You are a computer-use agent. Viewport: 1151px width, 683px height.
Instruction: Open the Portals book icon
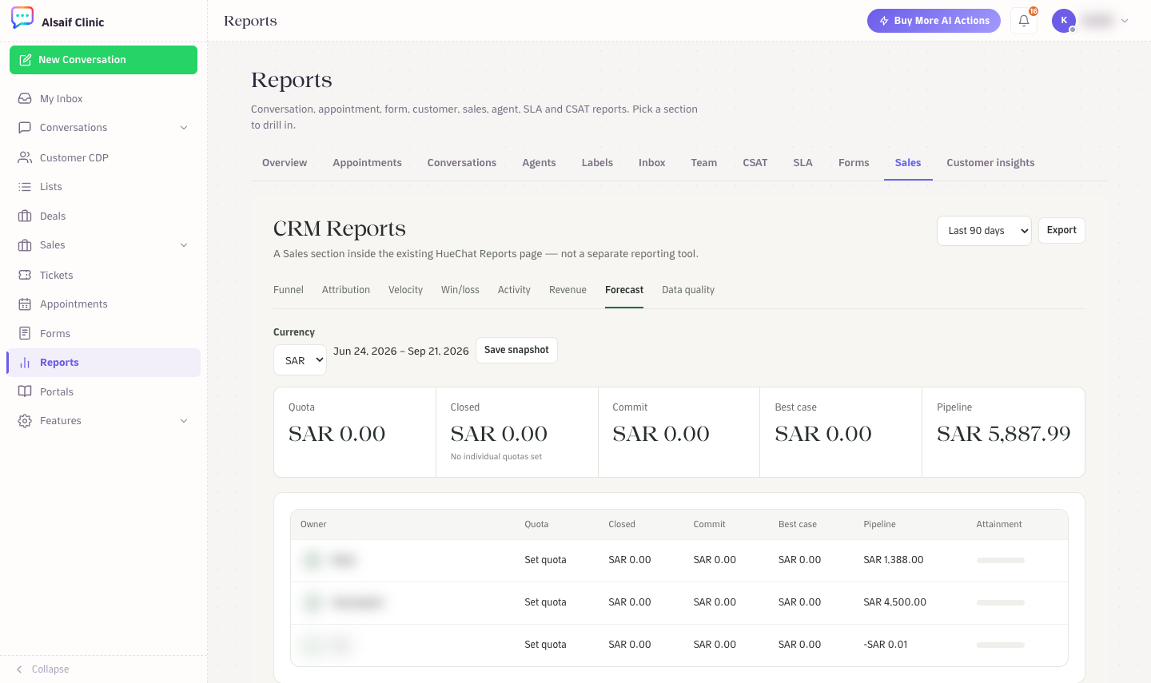pos(25,391)
